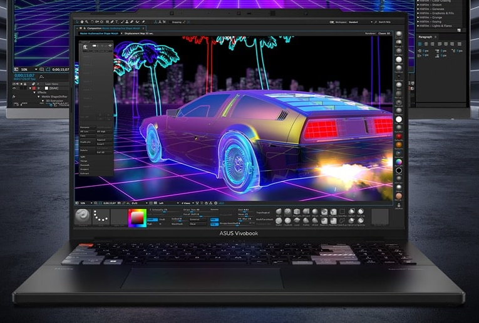Open the Left view dropdown
Image resolution: width=479 pixels, height=323 pixels.
[169, 203]
